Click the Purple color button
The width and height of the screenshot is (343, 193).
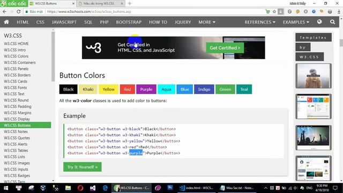point(146,90)
